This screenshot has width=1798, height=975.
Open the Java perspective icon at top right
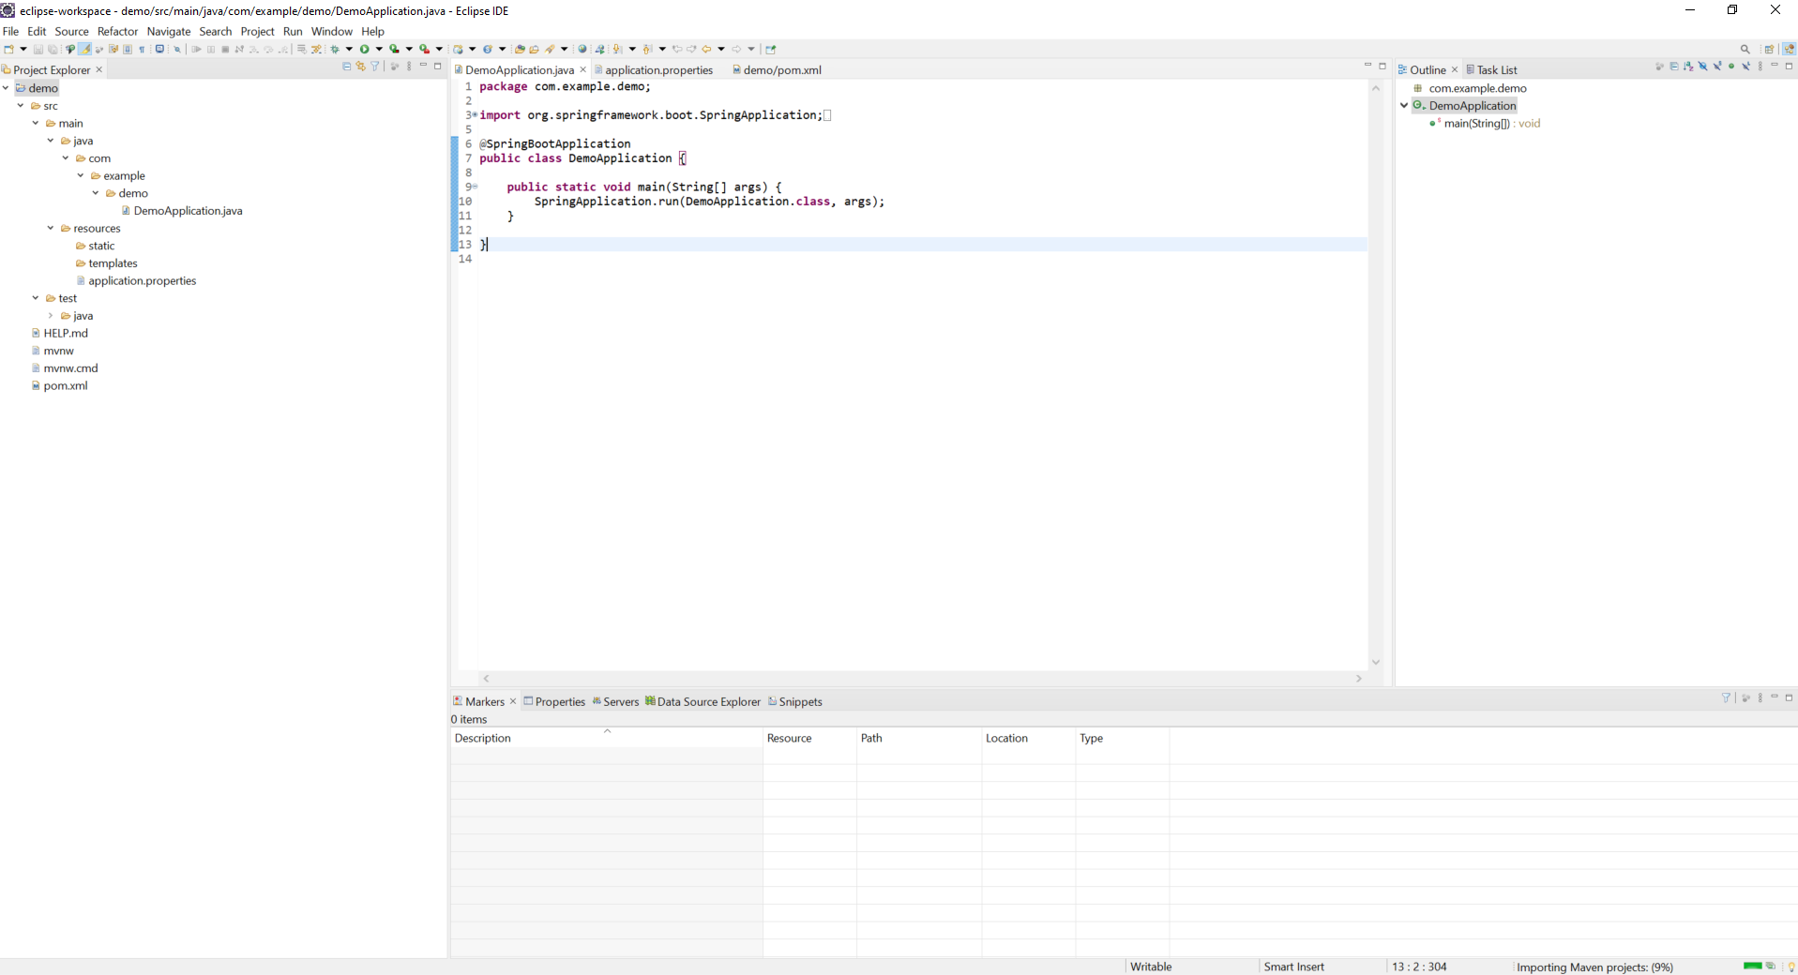pos(1790,49)
